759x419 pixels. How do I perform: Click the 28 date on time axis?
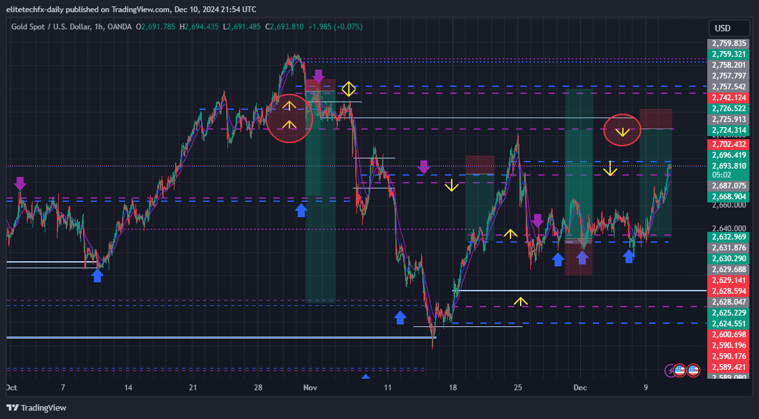coord(258,388)
